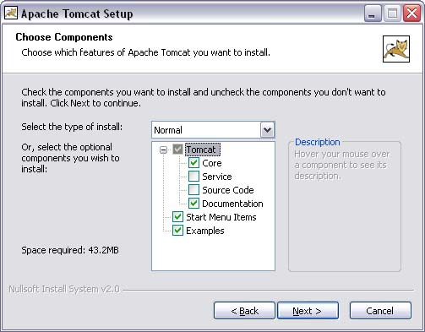
Task: Minimize the Apache Tomcat Setup window
Action: click(373, 13)
